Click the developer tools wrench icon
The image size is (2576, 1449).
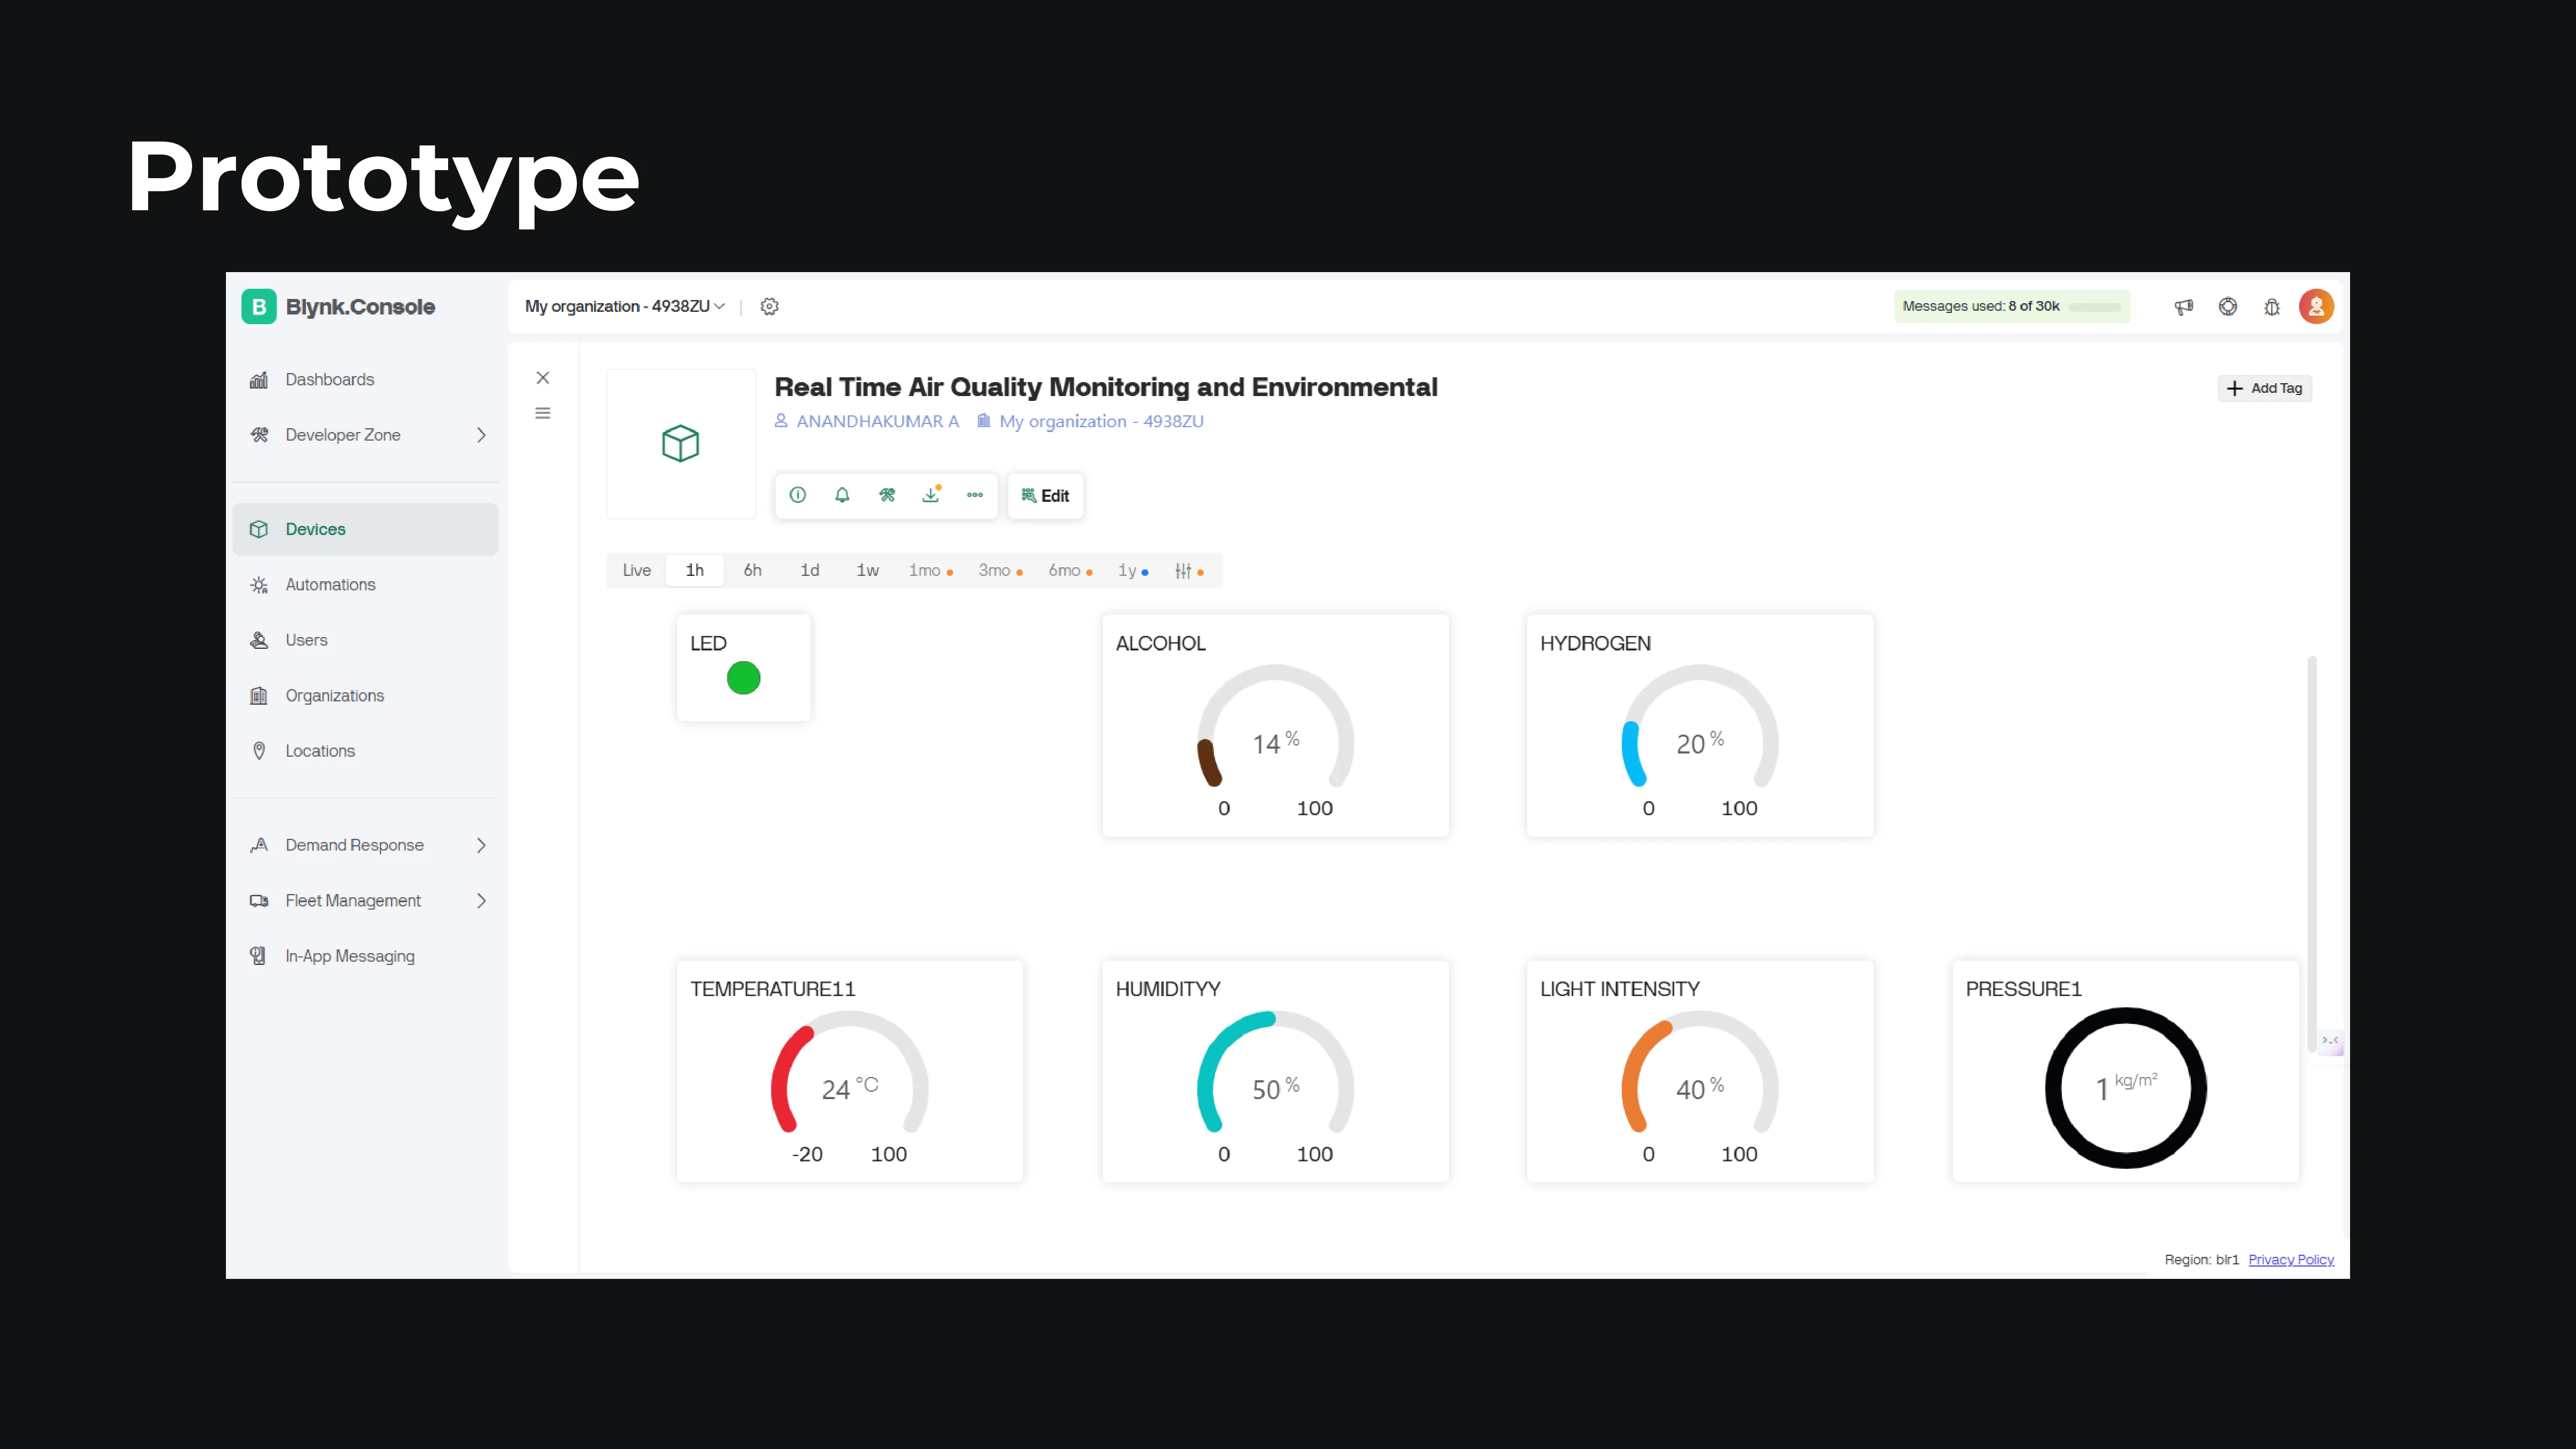pyautogui.click(x=887, y=495)
